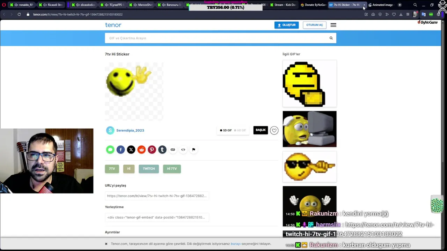Image resolution: width=447 pixels, height=251 pixels.
Task: Click the heart bookmark icon in toolbar
Action: point(394,14)
